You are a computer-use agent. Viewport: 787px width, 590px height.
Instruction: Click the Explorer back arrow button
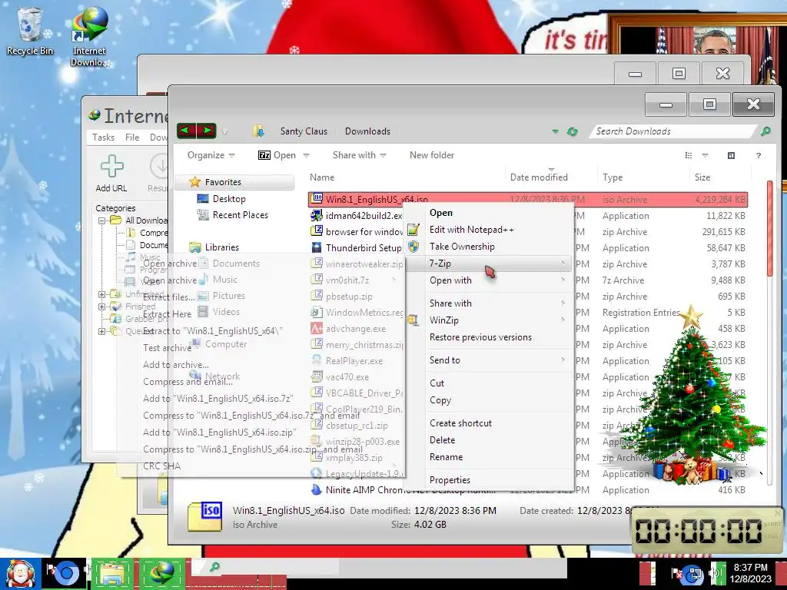[187, 131]
